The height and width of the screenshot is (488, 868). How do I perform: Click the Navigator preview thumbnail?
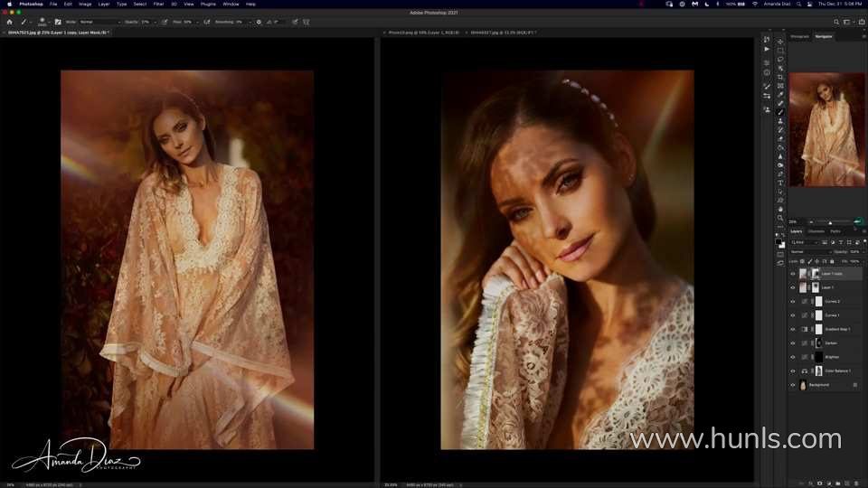point(827,129)
